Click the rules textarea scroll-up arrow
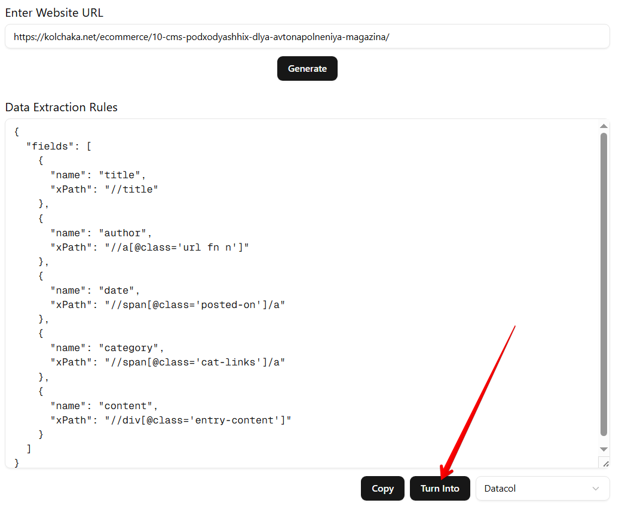 click(604, 126)
